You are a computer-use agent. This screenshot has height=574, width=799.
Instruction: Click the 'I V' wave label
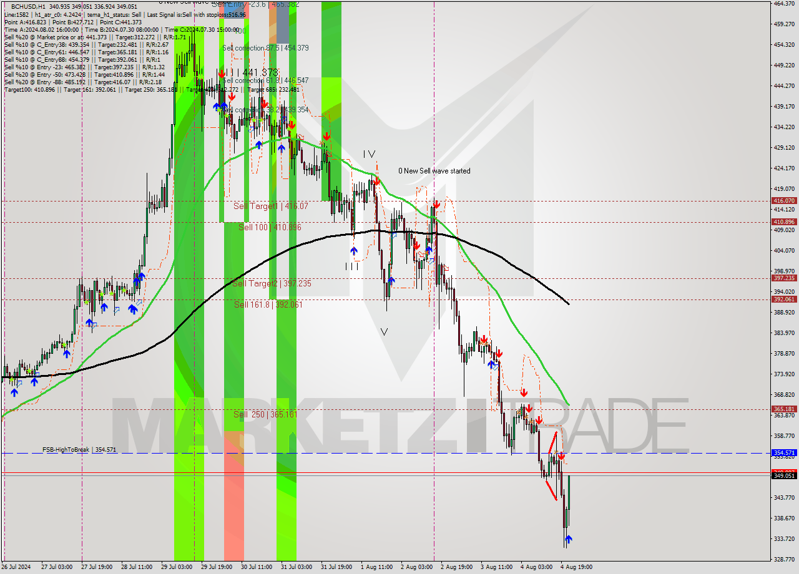370,154
